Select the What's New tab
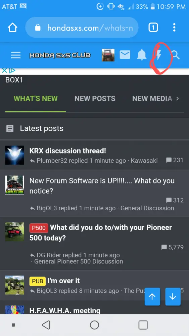The image size is (189, 336). coord(36,98)
